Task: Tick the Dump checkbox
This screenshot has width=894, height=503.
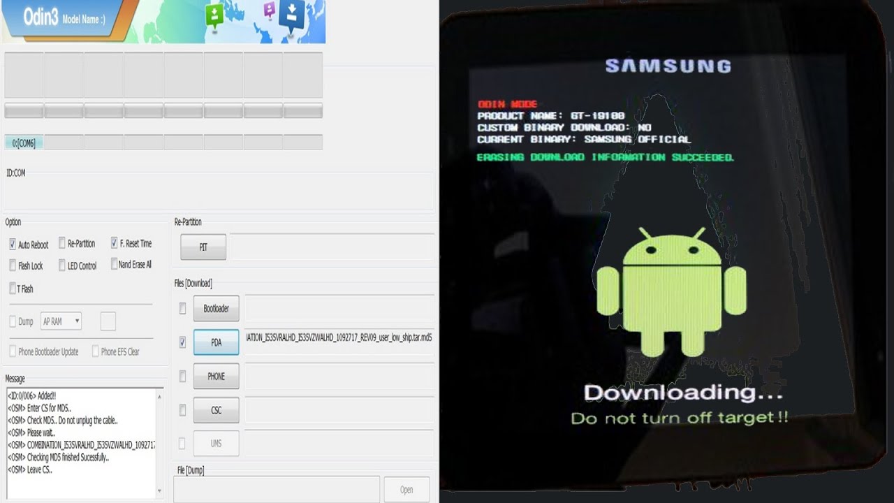Action: [13, 321]
